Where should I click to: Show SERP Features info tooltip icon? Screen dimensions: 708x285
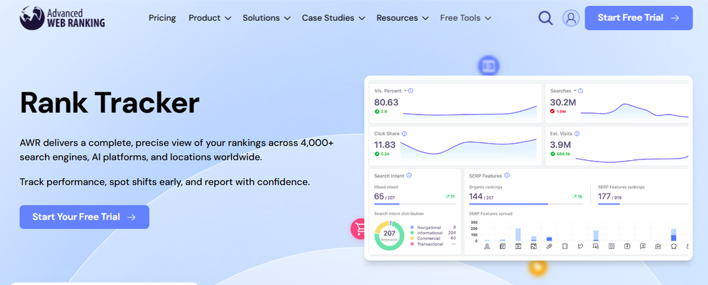507,175
